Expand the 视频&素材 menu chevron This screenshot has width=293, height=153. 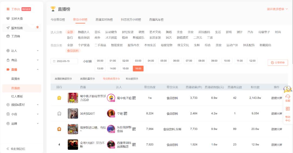(x=38, y=105)
